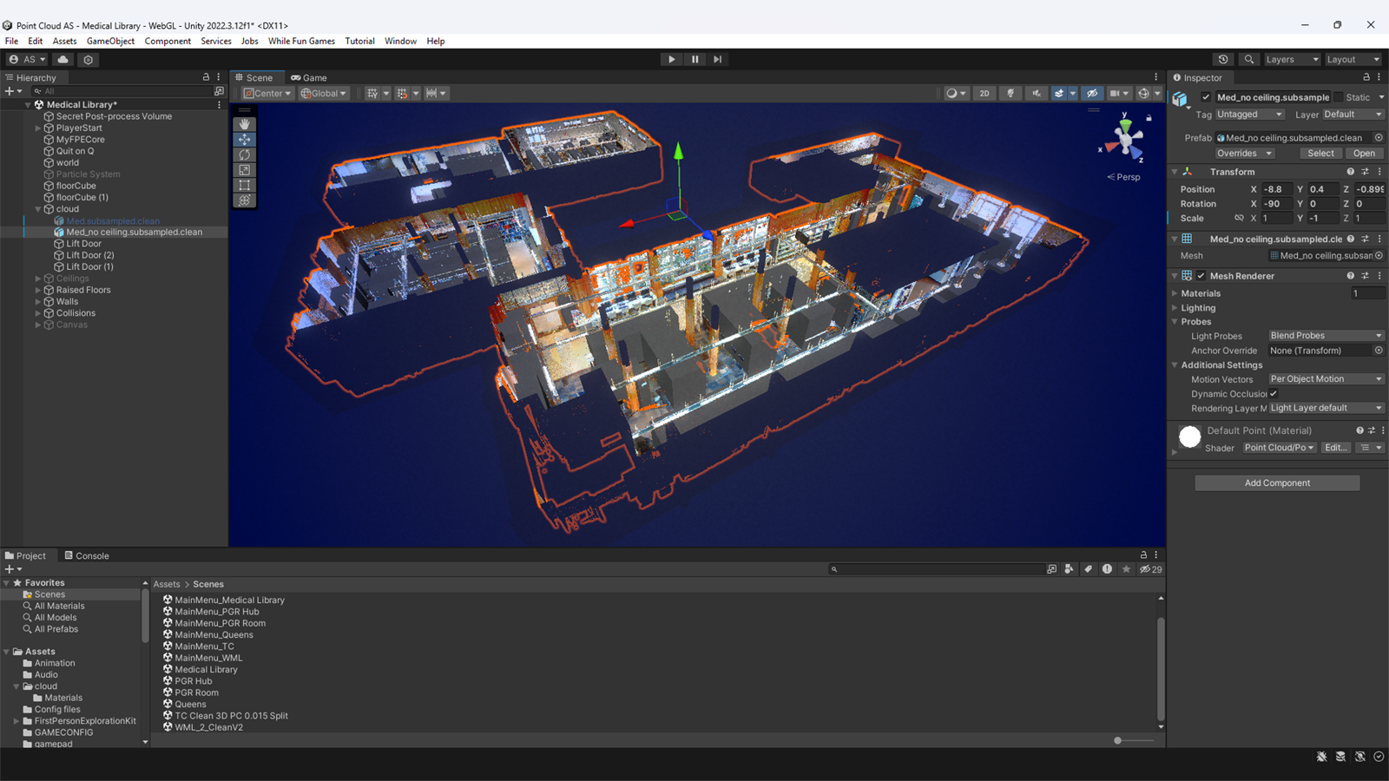This screenshot has height=781, width=1389.
Task: Select the Rect tool
Action: click(245, 185)
